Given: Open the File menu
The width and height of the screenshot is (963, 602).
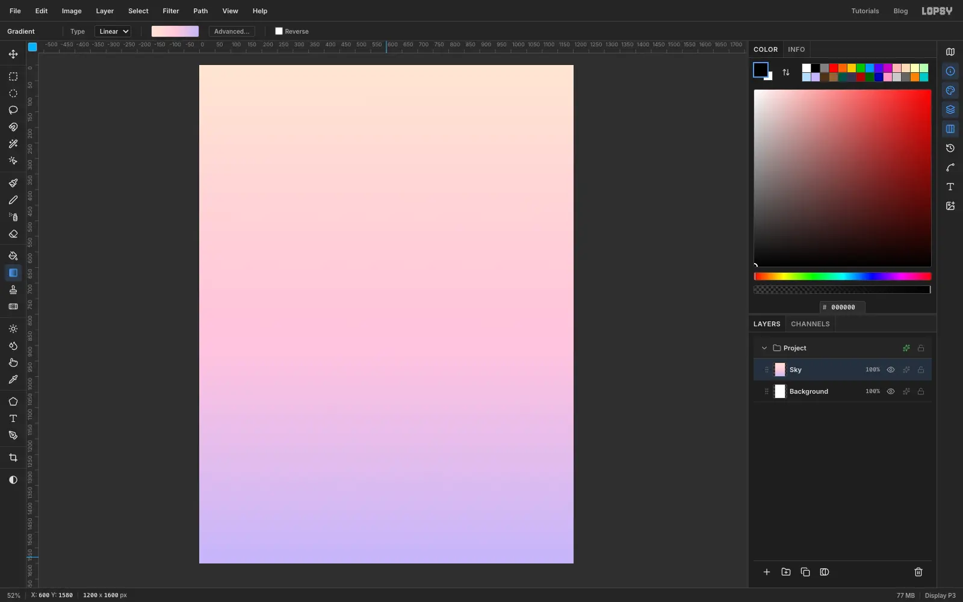Looking at the screenshot, I should (x=15, y=11).
